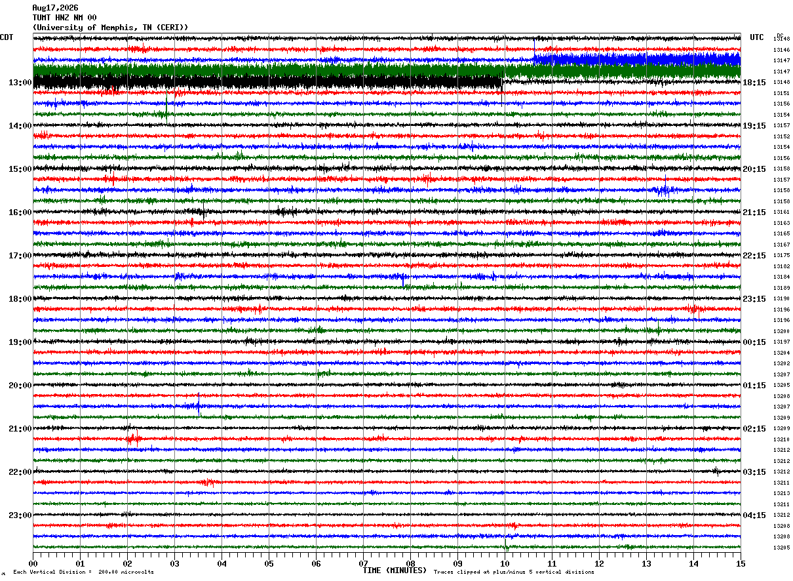The image size is (793, 581).
Task: Select the 23:00 CDT row label
Action: point(20,515)
